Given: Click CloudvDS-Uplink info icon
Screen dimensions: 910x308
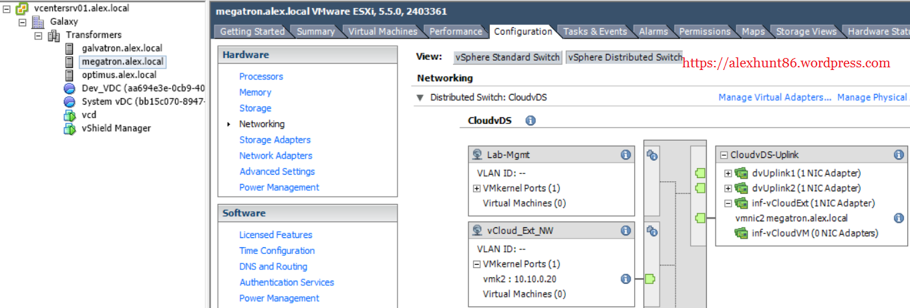Looking at the screenshot, I should (899, 155).
